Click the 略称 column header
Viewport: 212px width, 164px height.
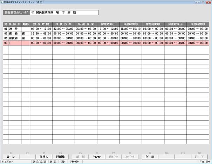coord(26,24)
